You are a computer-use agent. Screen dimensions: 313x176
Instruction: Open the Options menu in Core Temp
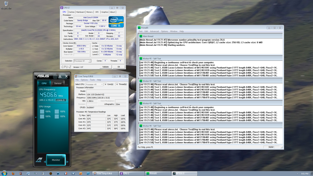[84, 80]
